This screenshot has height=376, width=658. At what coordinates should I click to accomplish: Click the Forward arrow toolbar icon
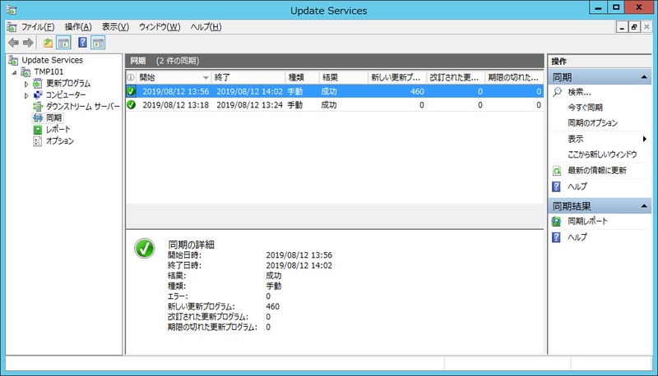pos(28,43)
